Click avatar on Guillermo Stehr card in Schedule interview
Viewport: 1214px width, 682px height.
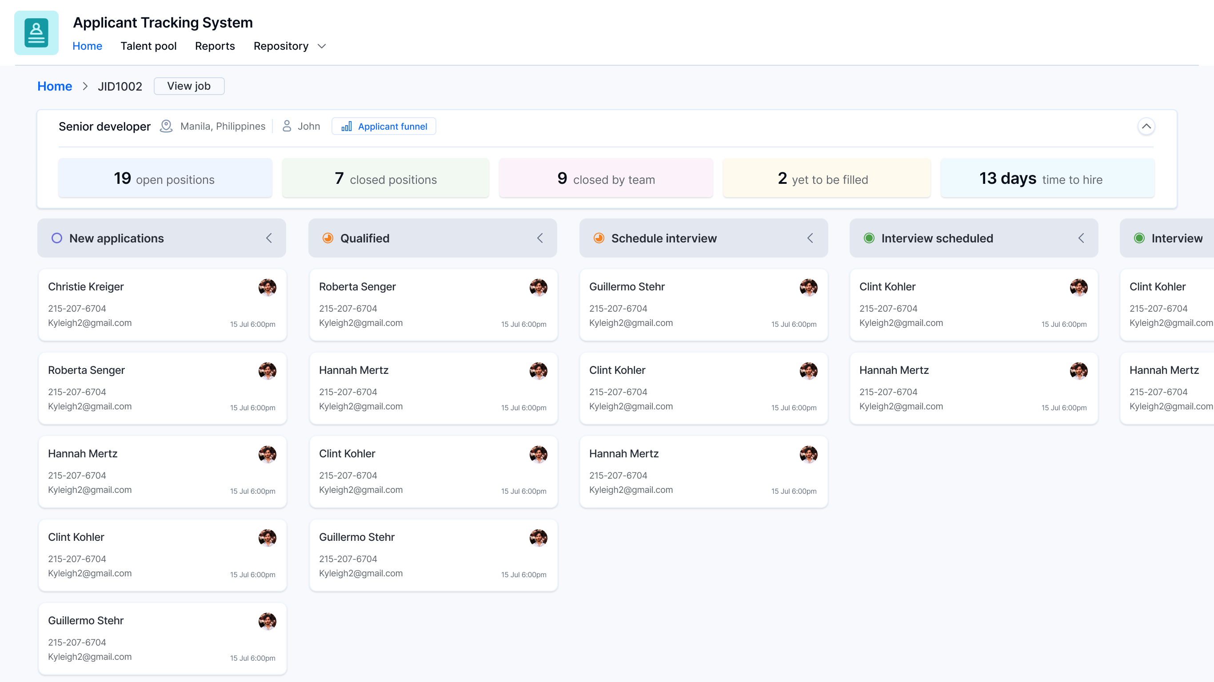pos(809,287)
